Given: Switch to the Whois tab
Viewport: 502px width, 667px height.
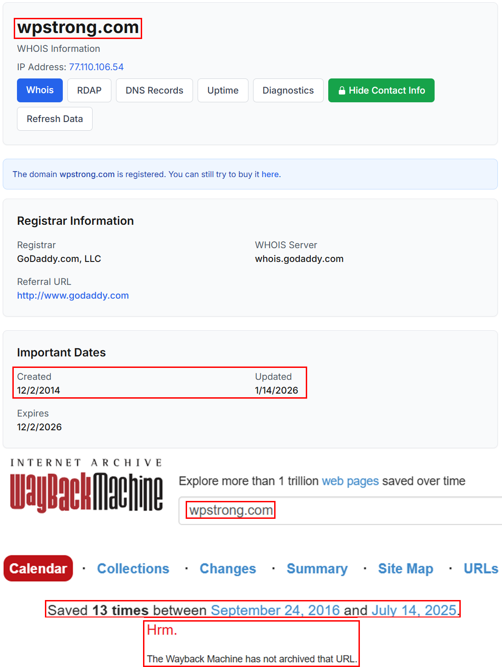Looking at the screenshot, I should (39, 90).
